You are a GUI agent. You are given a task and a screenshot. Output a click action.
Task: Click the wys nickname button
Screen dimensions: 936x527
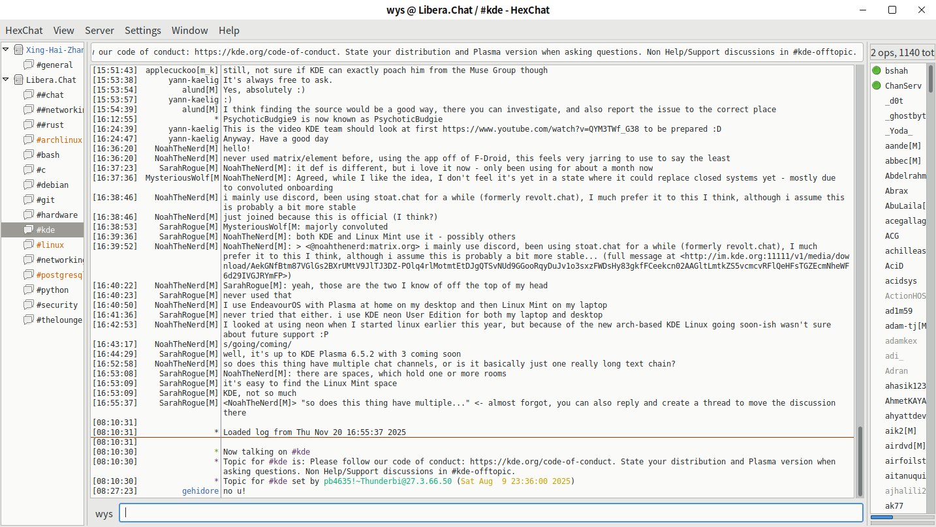pos(104,513)
